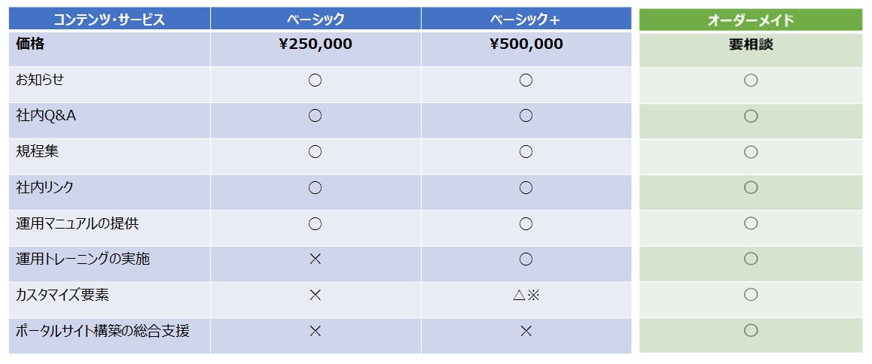This screenshot has height=364, width=872.
Task: Click the ○ in オーダーメイド 規程集 row
Action: click(x=751, y=152)
